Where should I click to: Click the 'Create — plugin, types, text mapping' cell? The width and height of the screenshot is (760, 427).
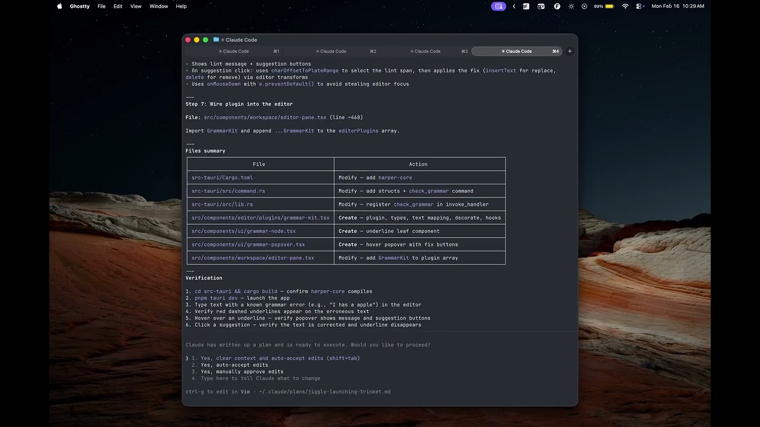point(420,218)
